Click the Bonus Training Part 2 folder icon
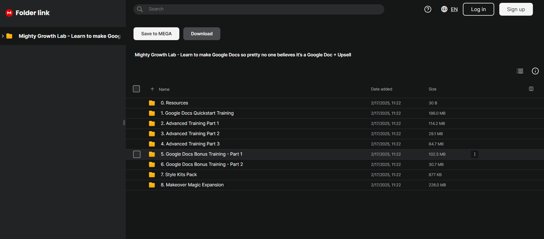 (x=152, y=164)
